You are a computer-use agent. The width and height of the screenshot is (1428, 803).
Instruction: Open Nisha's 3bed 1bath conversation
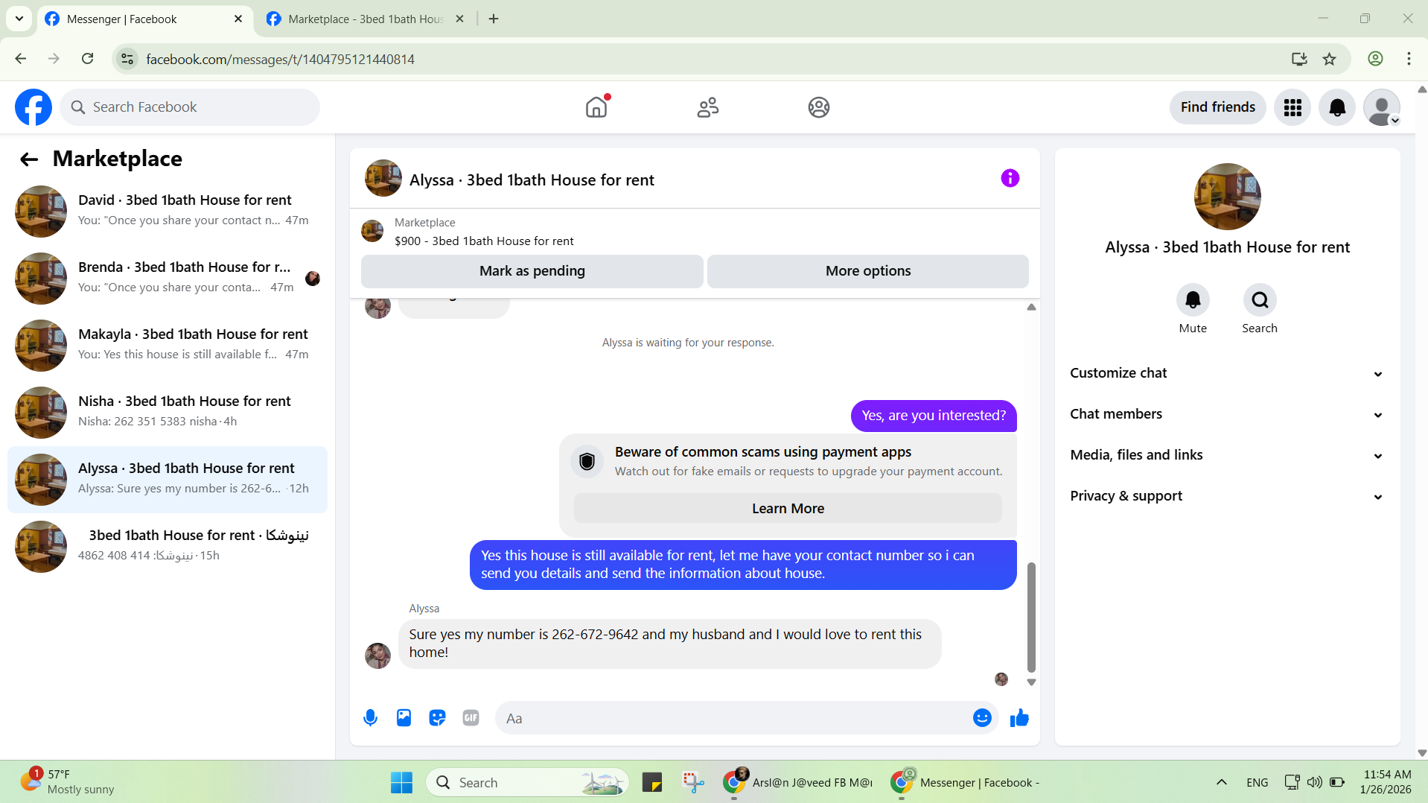click(x=168, y=412)
